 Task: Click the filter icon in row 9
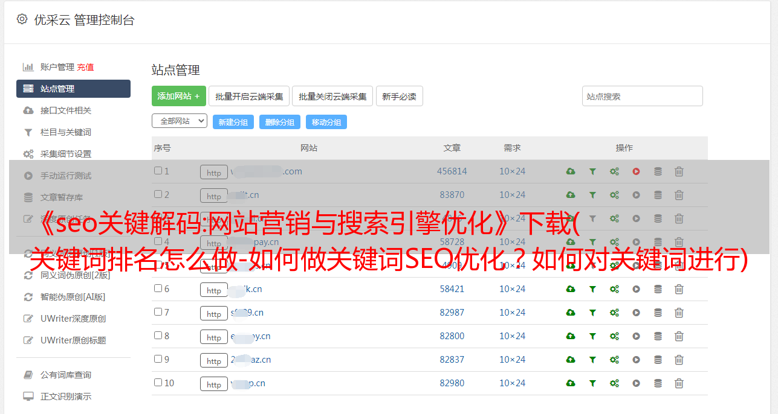592,360
